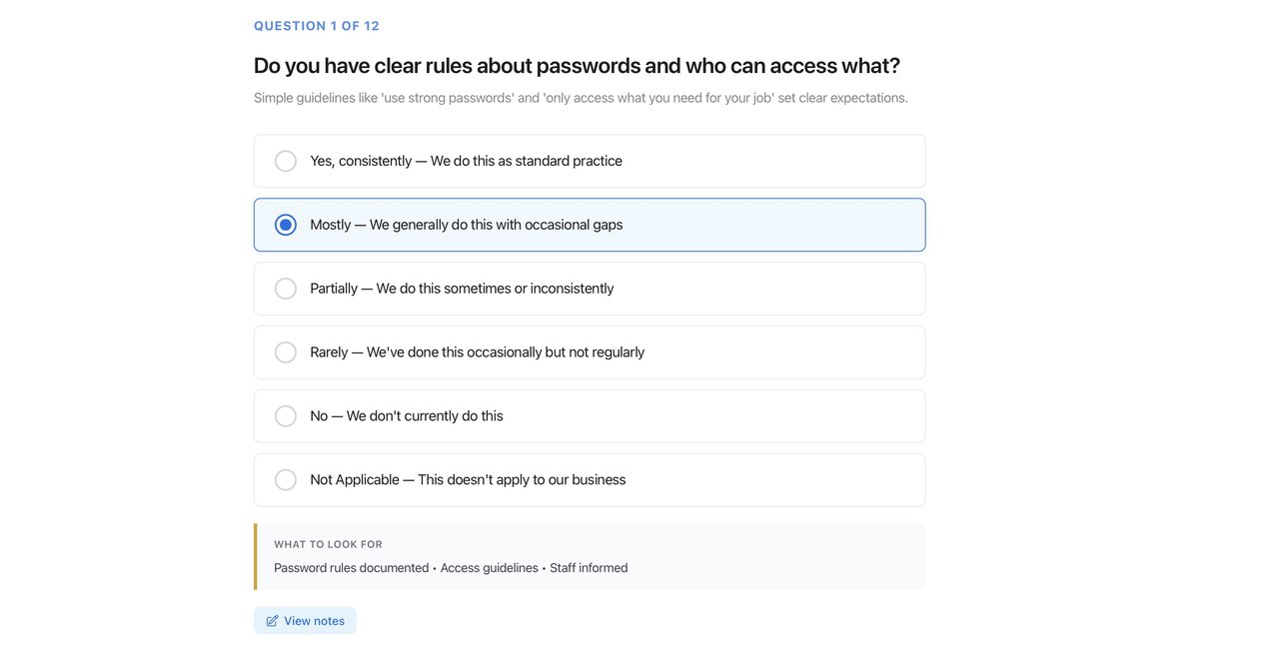
Task: Click the 'No' answer card
Action: 590,415
